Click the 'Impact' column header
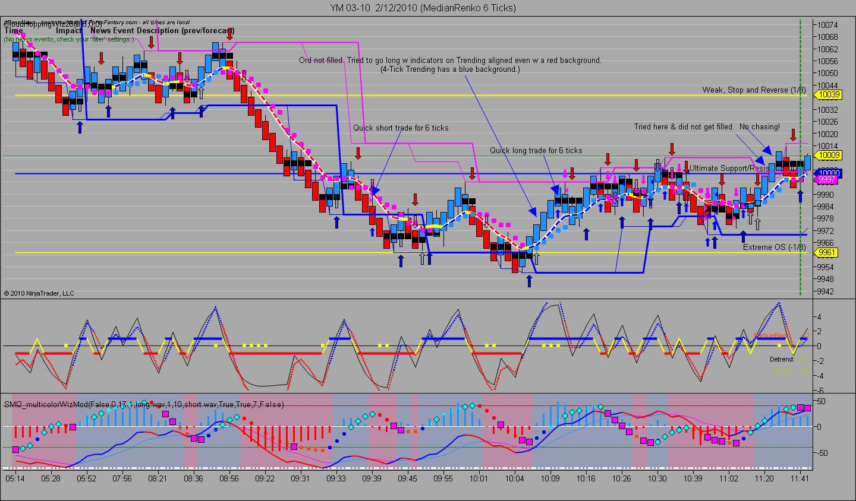 tap(69, 30)
